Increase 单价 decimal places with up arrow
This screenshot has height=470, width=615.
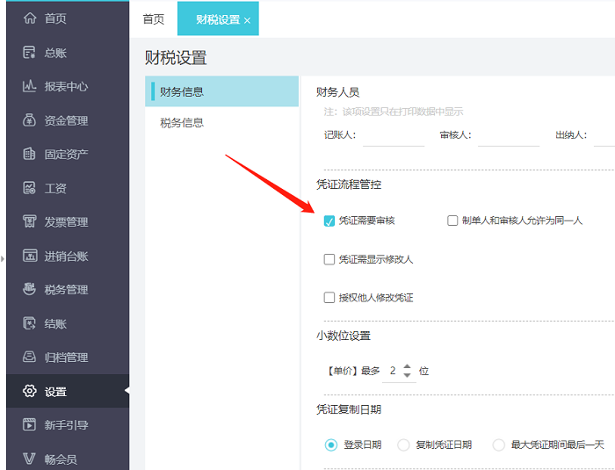pos(407,366)
